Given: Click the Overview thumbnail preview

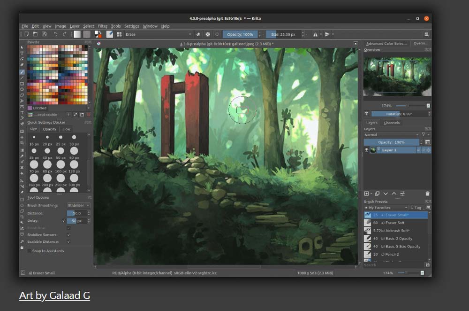Looking at the screenshot, I should click(397, 77).
